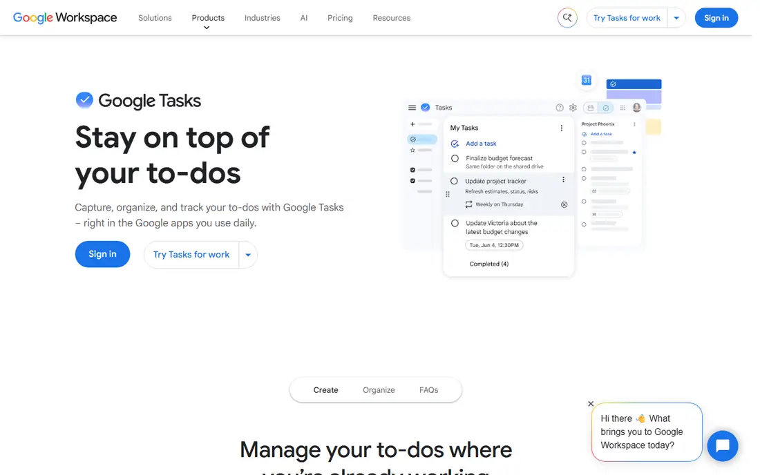
Task: Click the user profile avatar
Action: (x=637, y=108)
